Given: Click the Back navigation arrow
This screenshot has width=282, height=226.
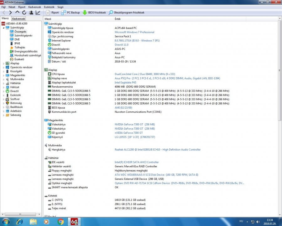Looking at the screenshot, I should pos(3,13).
